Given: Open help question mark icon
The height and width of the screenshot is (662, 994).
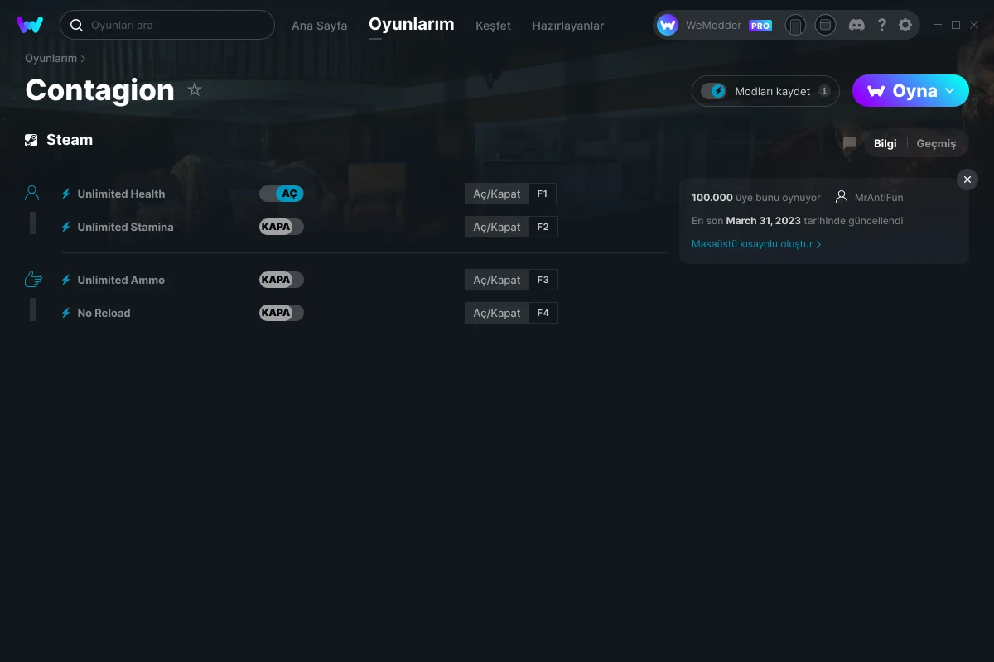Looking at the screenshot, I should coord(881,25).
